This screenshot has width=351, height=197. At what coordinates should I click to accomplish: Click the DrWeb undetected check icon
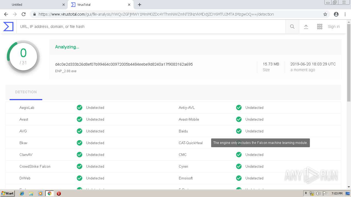pyautogui.click(x=80, y=178)
